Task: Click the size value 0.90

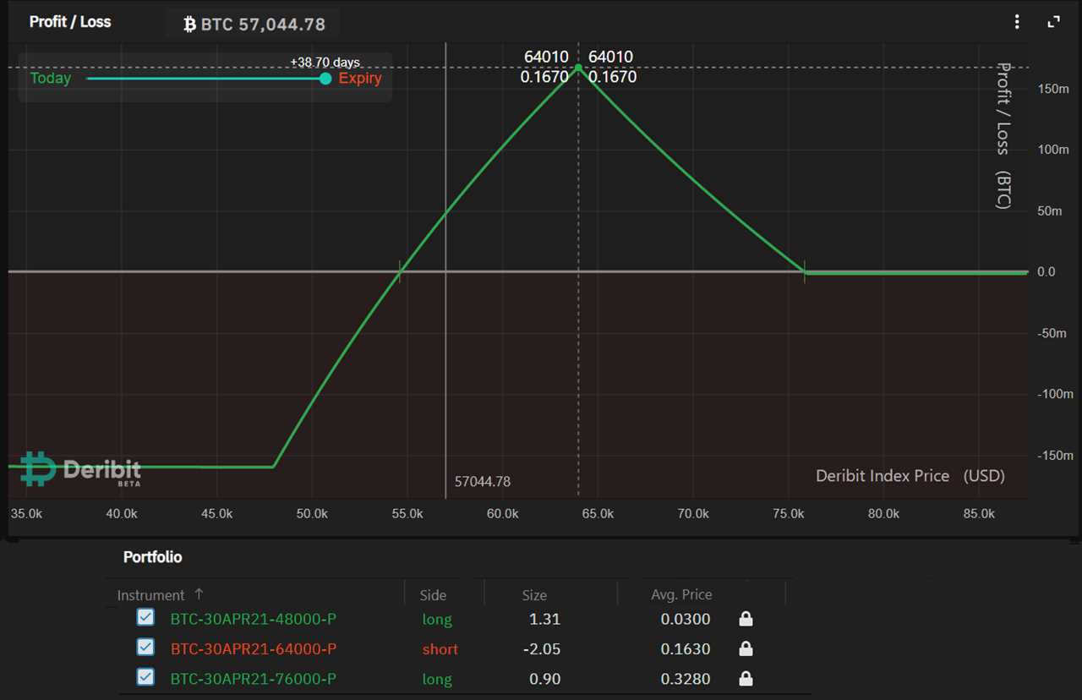Action: 544,678
